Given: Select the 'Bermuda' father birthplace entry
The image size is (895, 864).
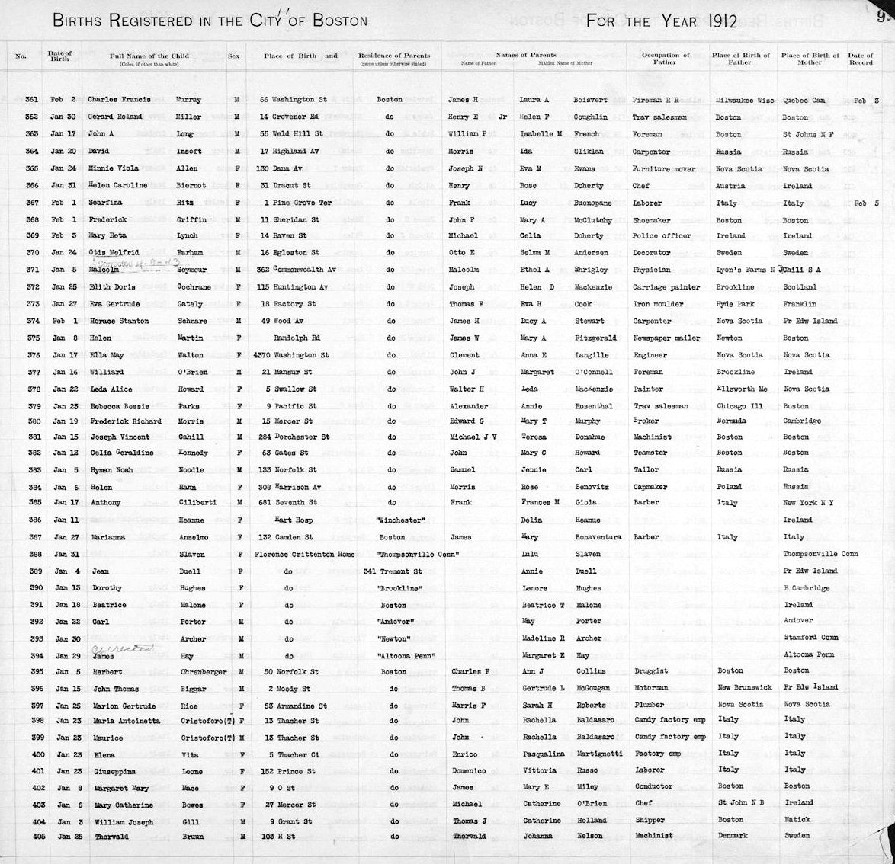Looking at the screenshot, I should [732, 421].
